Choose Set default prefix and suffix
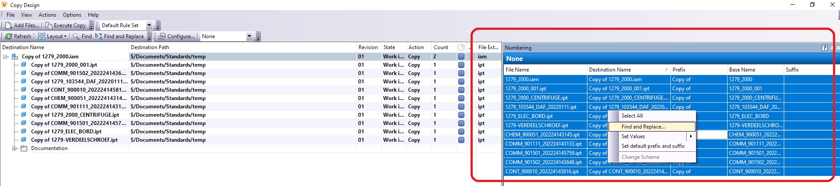The width and height of the screenshot is (840, 186). point(652,146)
